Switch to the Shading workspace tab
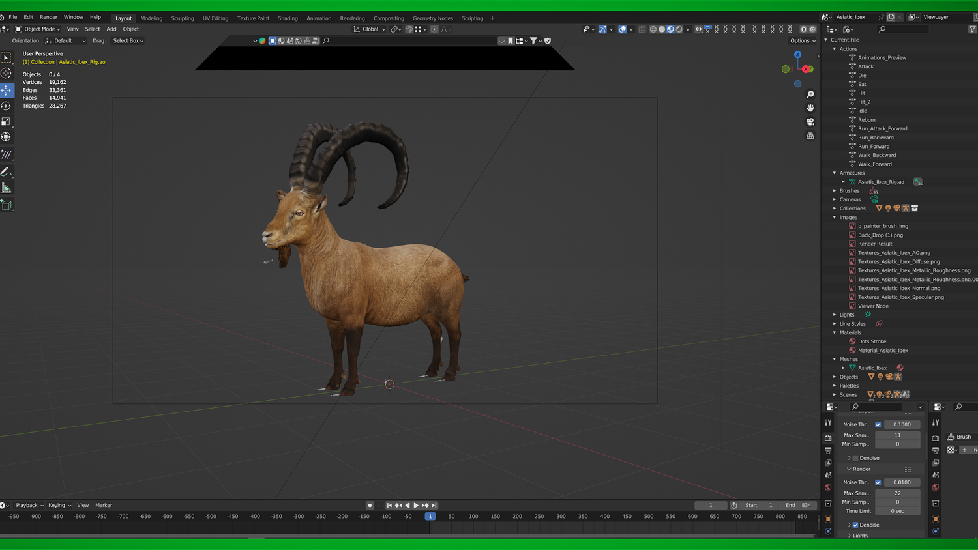This screenshot has height=550, width=978. coord(288,18)
